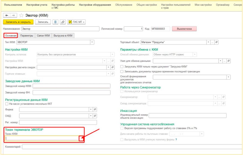Click ellipsis button in Токен ККМ field
This screenshot has height=155, width=243.
pos(81,139)
